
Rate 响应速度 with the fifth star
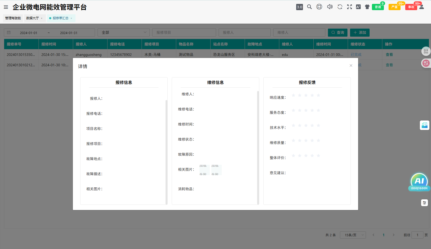(318, 95)
